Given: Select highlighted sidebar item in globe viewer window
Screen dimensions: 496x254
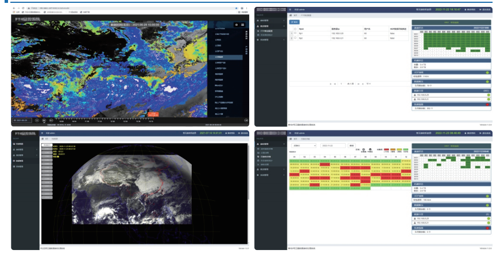Looking at the screenshot, I should [x=25, y=161].
